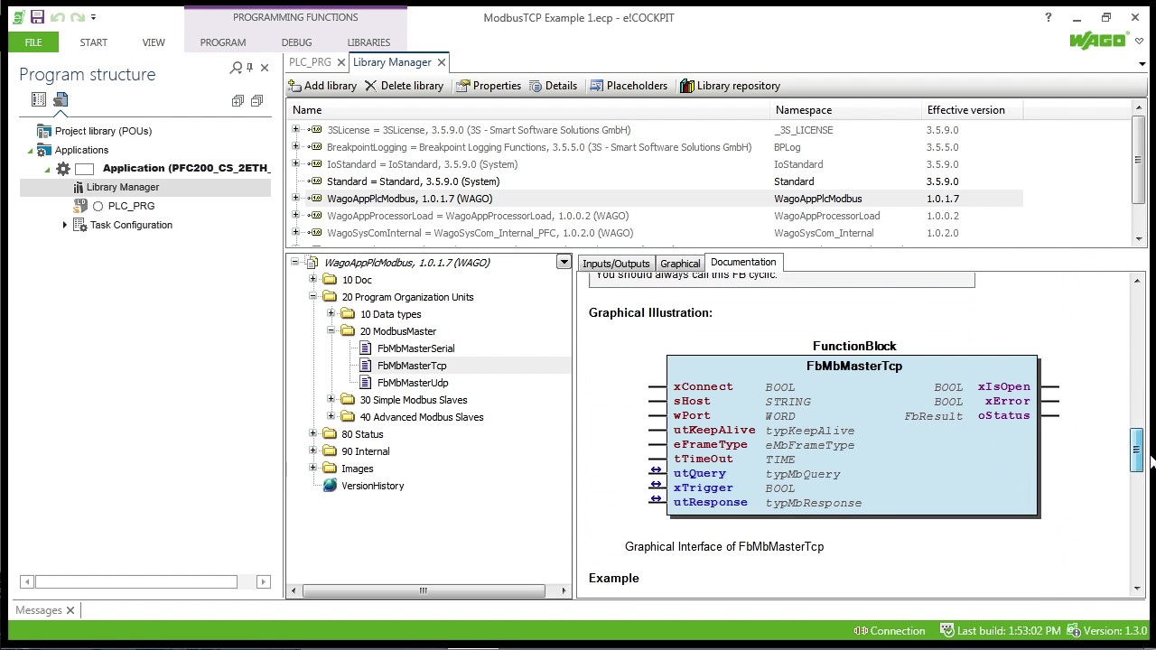Select FbMbMasterSerial function block
Viewport: 1156px width, 650px height.
[415, 348]
